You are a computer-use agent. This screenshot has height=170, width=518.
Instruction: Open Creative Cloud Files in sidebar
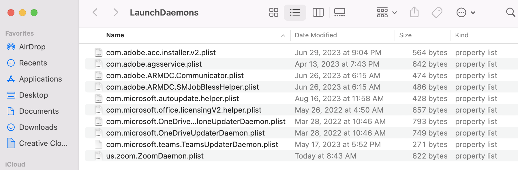(x=43, y=143)
